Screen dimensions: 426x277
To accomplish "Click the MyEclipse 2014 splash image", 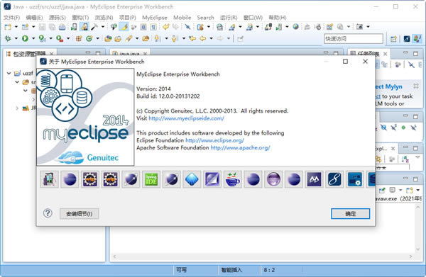I will coord(85,117).
